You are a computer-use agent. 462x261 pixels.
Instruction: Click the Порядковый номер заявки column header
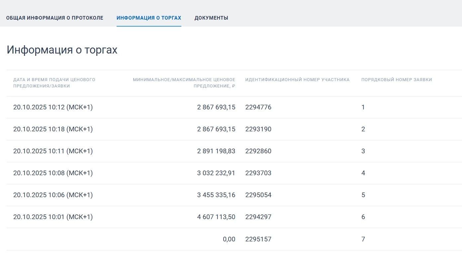coord(397,80)
